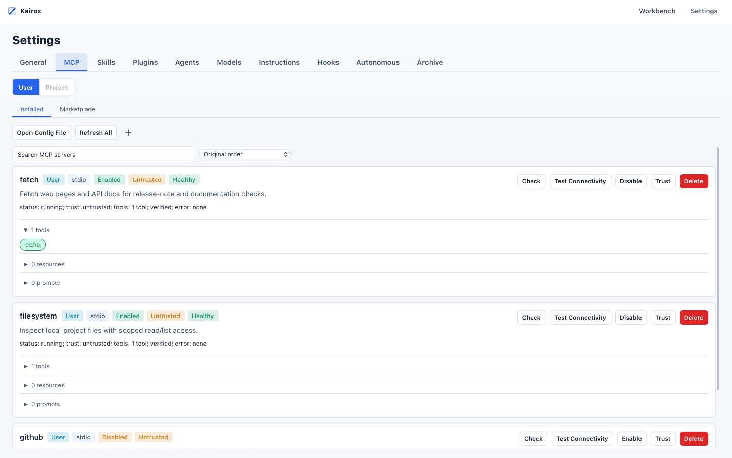Test Connectivity for the filesystem server
Viewport: 732px width, 458px height.
click(580, 318)
